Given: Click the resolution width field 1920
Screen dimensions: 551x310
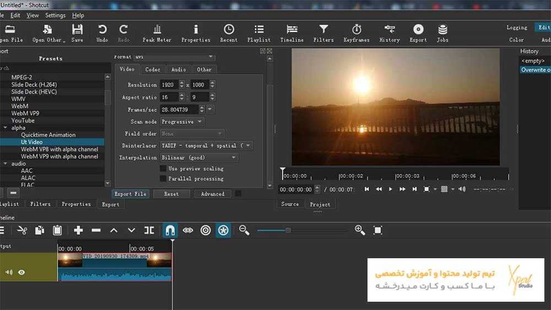Looking at the screenshot, I should (x=169, y=85).
